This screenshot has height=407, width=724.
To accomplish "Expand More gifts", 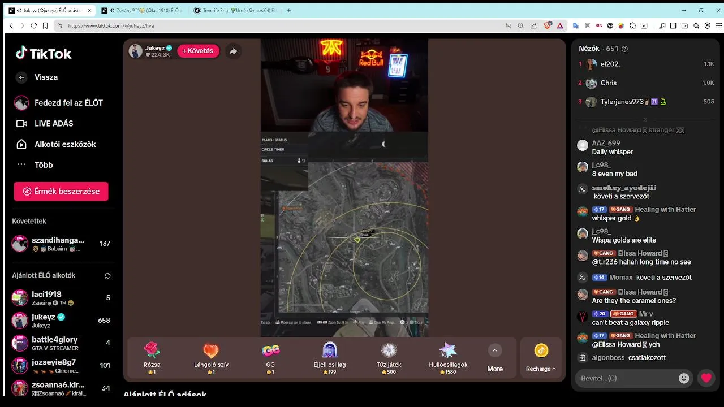I will tap(495, 358).
